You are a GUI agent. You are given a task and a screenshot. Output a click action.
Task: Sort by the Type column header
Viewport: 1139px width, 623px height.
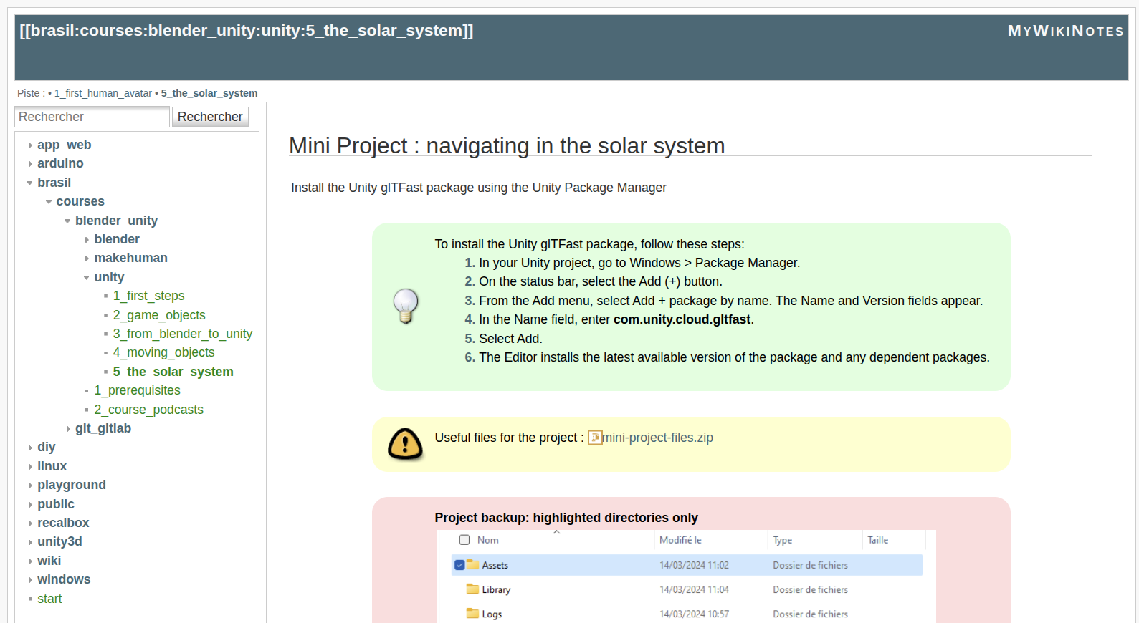782,540
